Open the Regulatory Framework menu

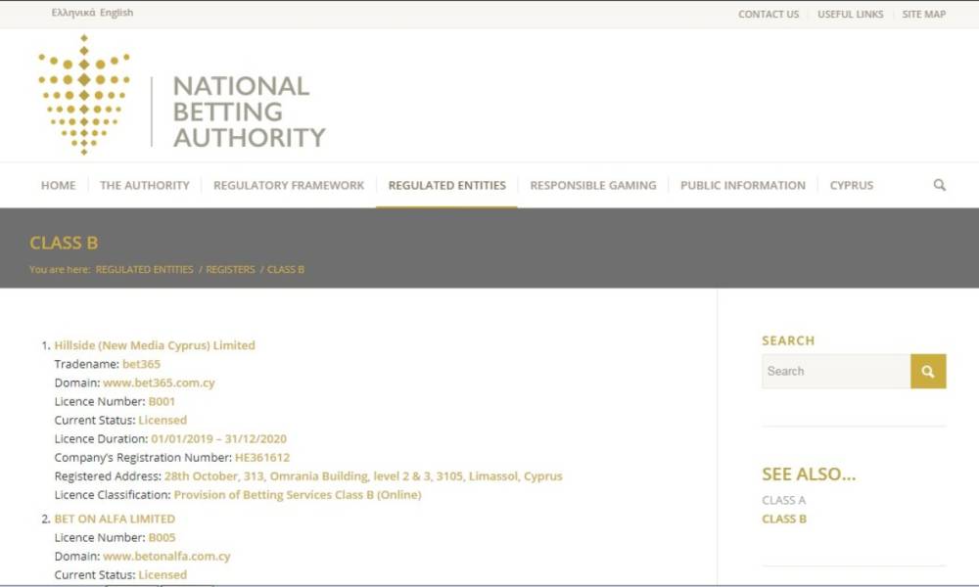click(289, 185)
